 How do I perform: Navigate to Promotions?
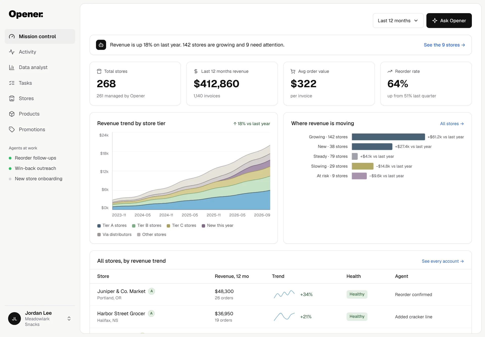click(x=40, y=129)
